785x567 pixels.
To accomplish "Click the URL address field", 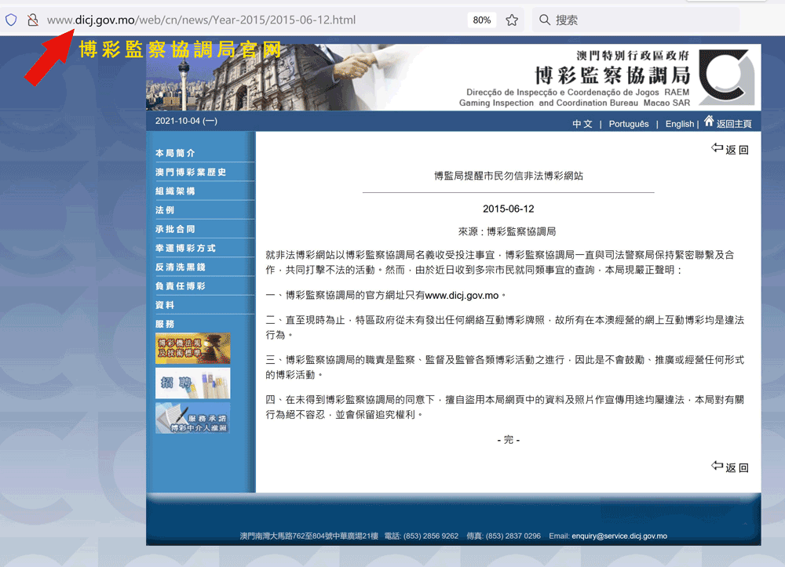I will (201, 20).
